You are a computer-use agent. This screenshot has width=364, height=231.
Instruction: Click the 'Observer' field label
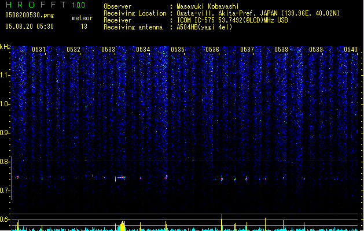117,6
